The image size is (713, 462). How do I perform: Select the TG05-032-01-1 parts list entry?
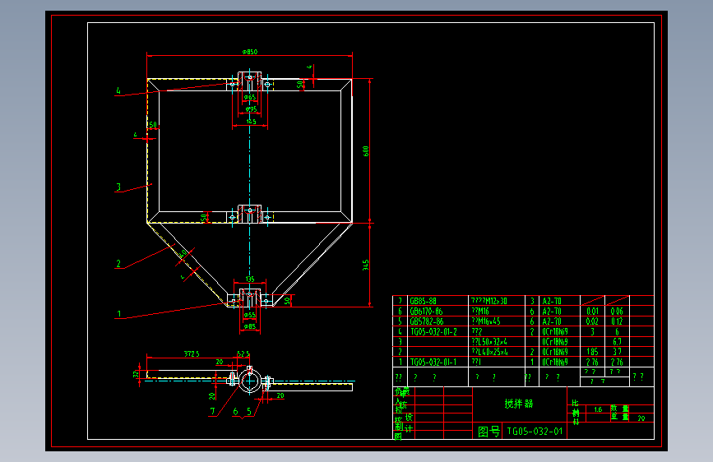(433, 362)
